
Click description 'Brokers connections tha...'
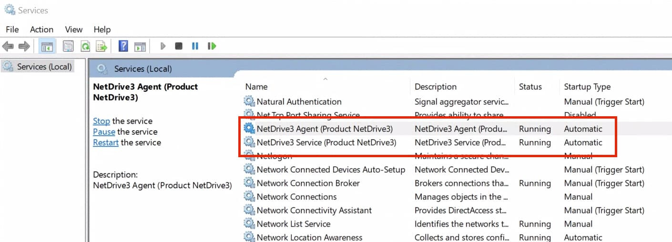(461, 183)
